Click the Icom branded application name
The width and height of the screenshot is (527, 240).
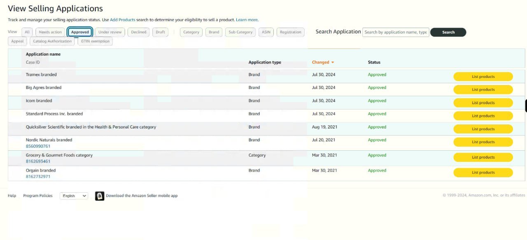[x=39, y=101]
